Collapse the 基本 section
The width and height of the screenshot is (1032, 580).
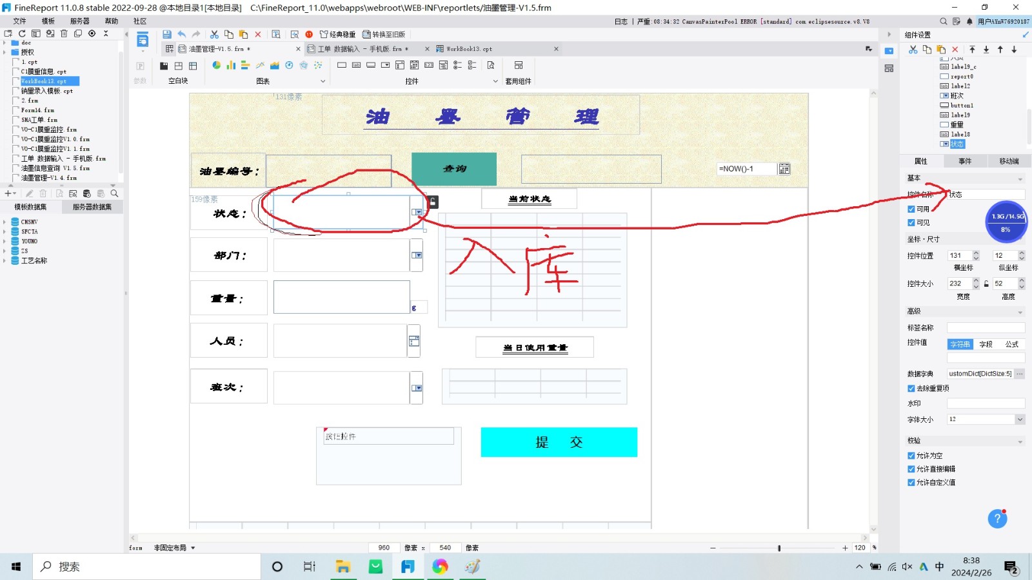(x=1020, y=179)
